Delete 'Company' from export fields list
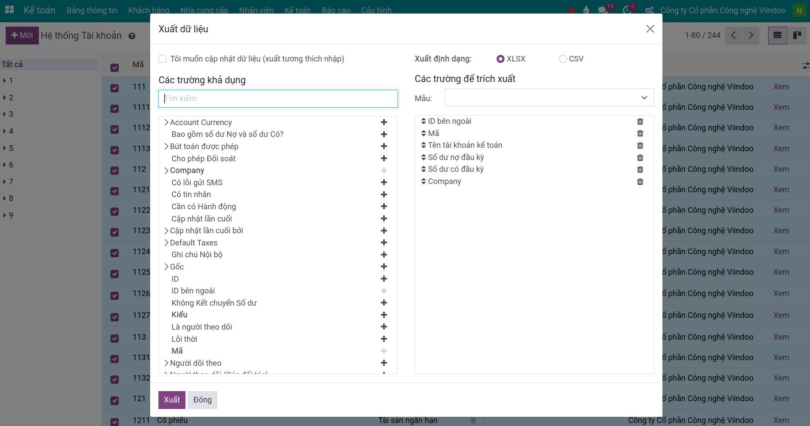This screenshot has height=426, width=810. pos(640,181)
